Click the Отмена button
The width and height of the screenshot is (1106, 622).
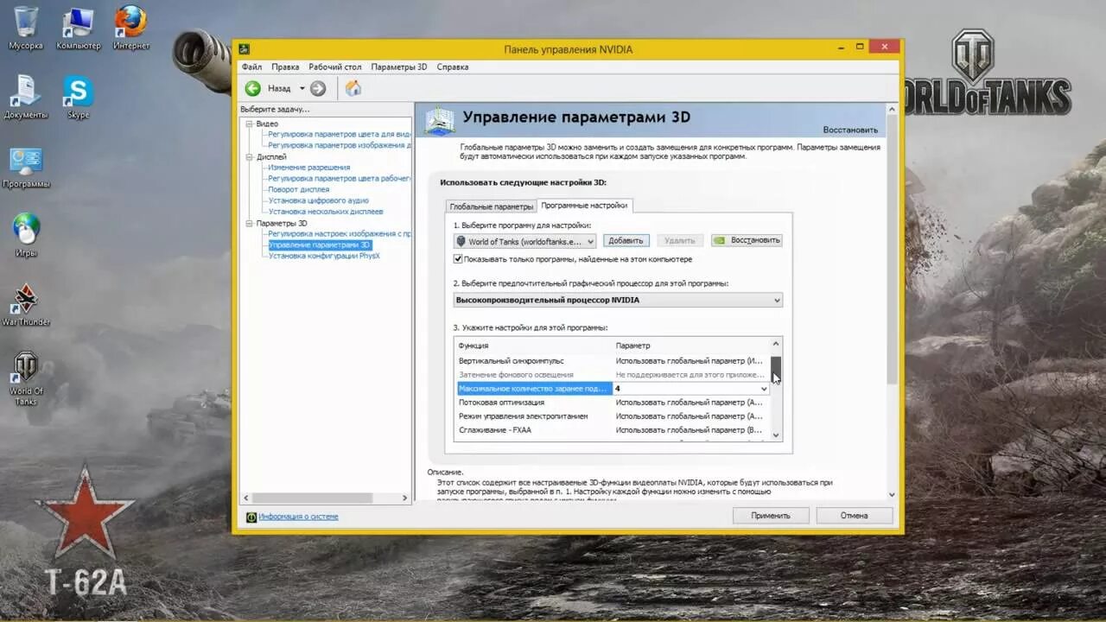click(854, 516)
